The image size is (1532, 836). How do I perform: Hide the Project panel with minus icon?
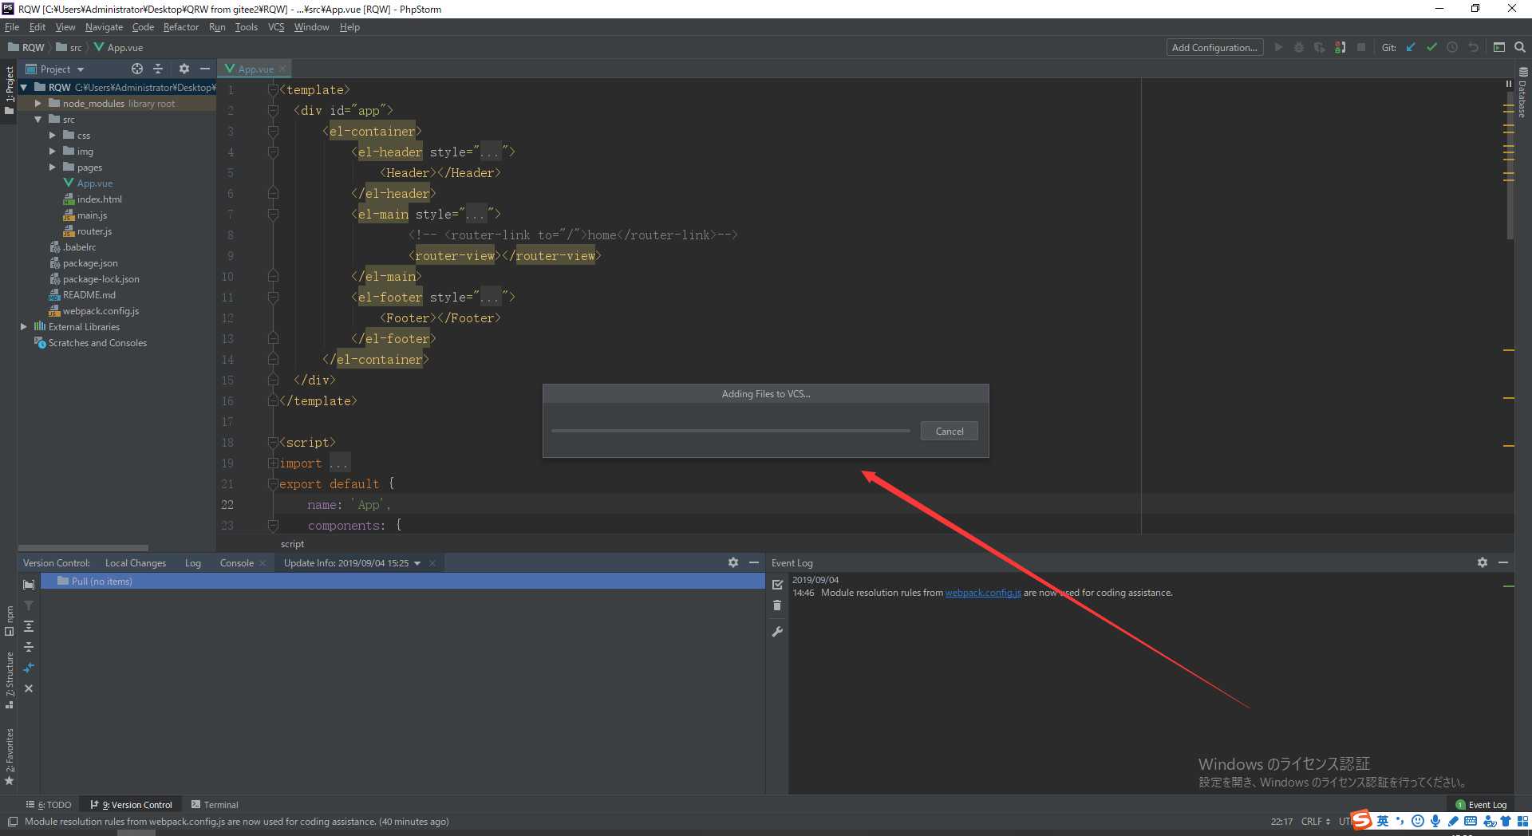(205, 69)
